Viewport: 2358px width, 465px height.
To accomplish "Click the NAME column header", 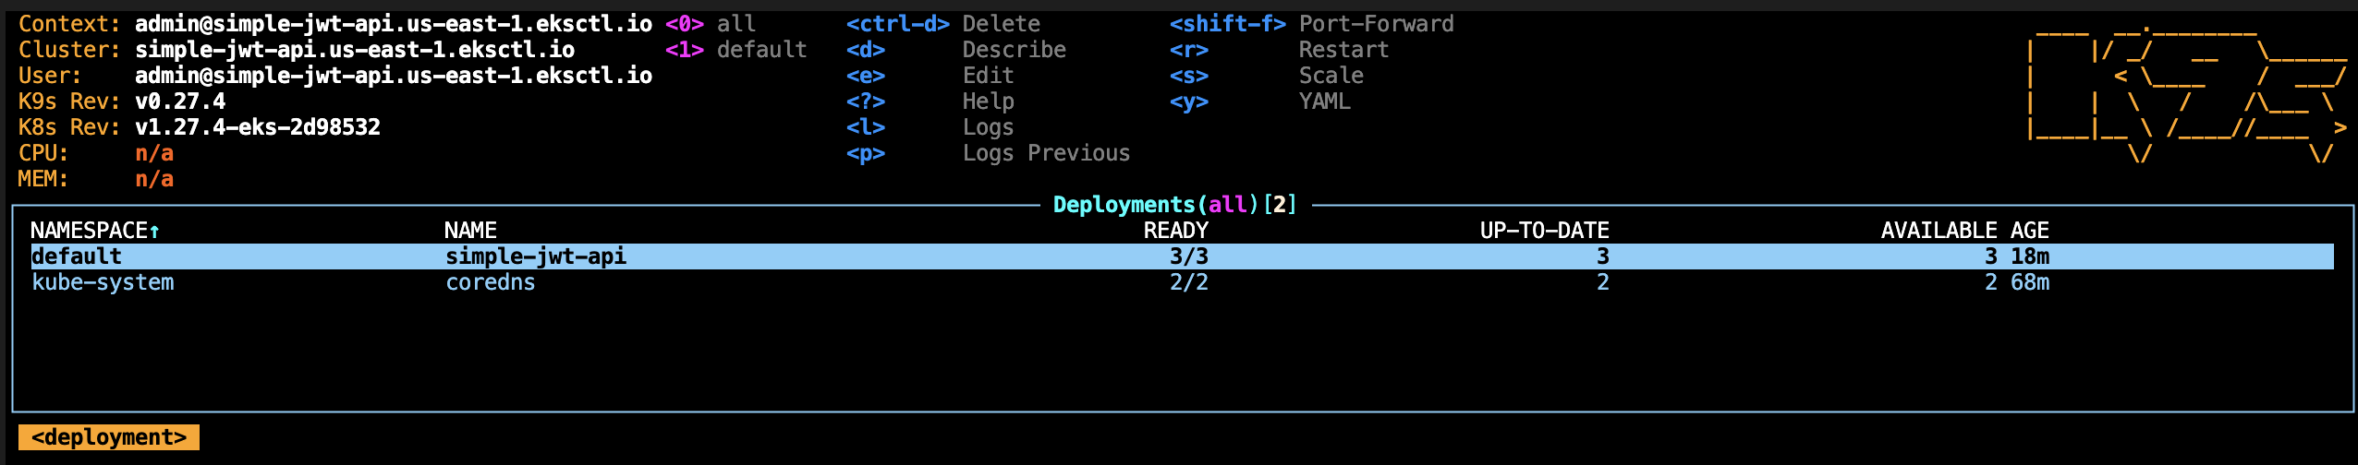I will 470,231.
